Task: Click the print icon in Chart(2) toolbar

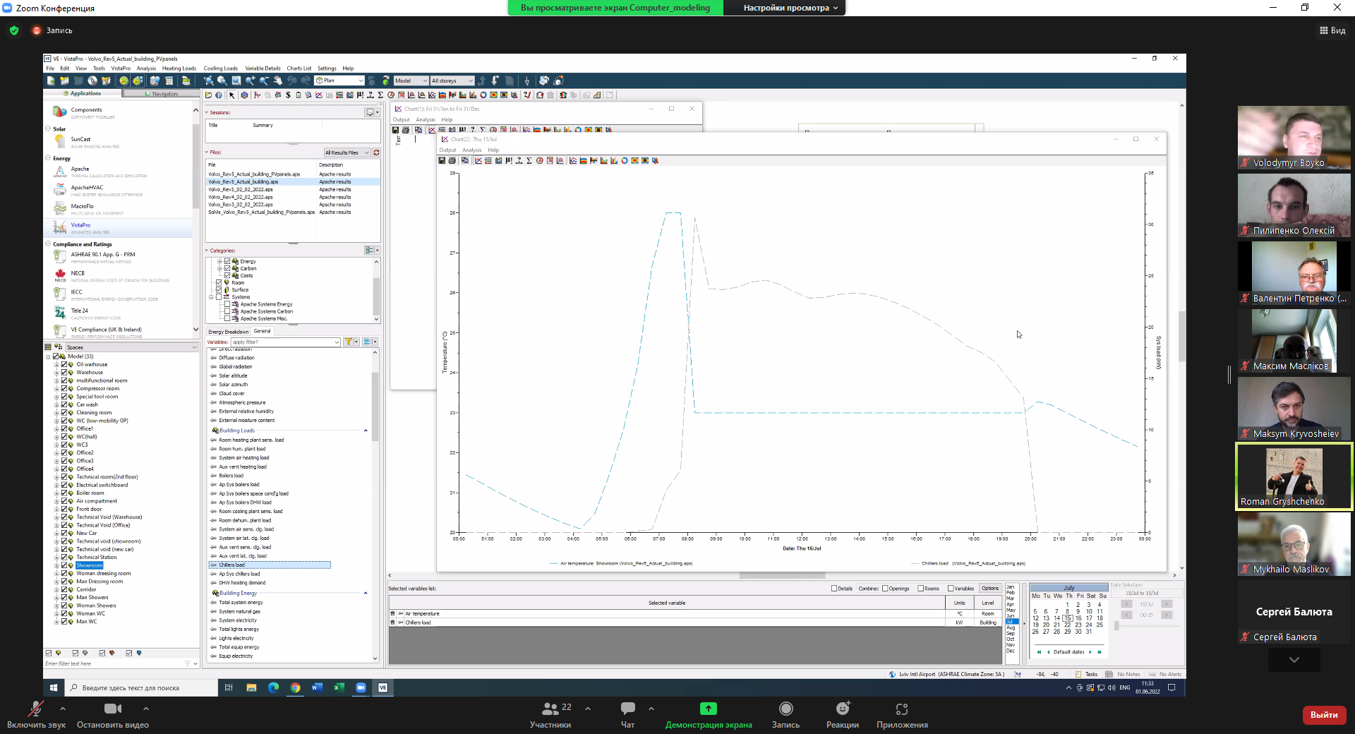Action: point(452,161)
